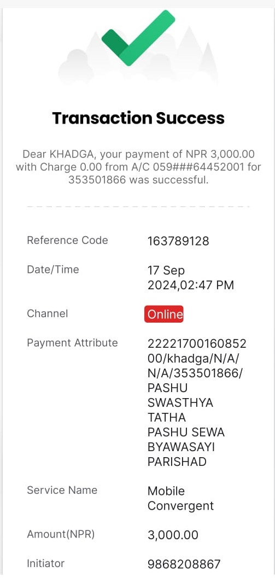
Task: Click the Reference Code label
Action: pos(67,241)
